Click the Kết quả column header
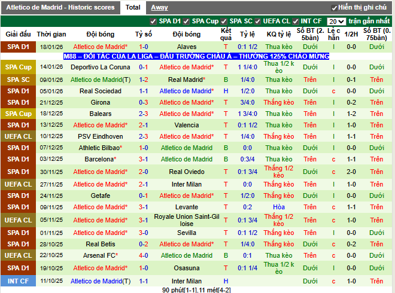The width and height of the screenshot is (395, 293). point(226,34)
